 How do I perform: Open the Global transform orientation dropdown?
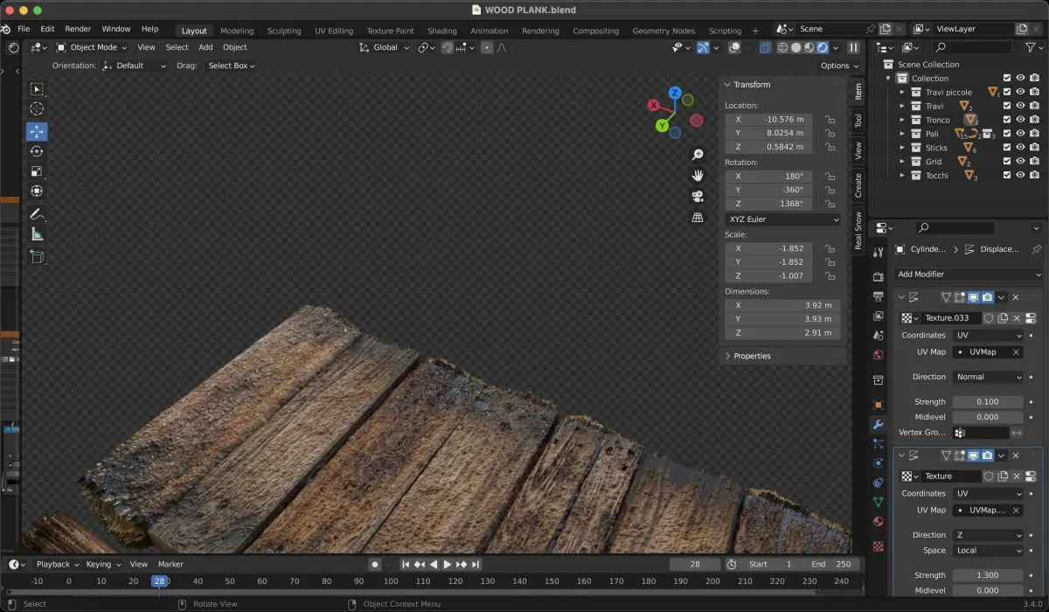(x=384, y=47)
